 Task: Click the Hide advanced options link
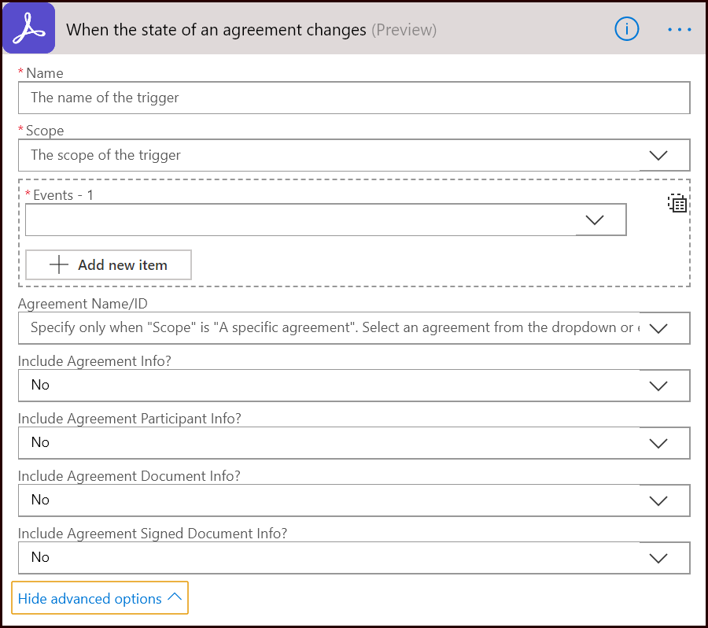click(x=90, y=599)
